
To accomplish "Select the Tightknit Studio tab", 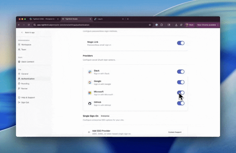I will click(77, 19).
